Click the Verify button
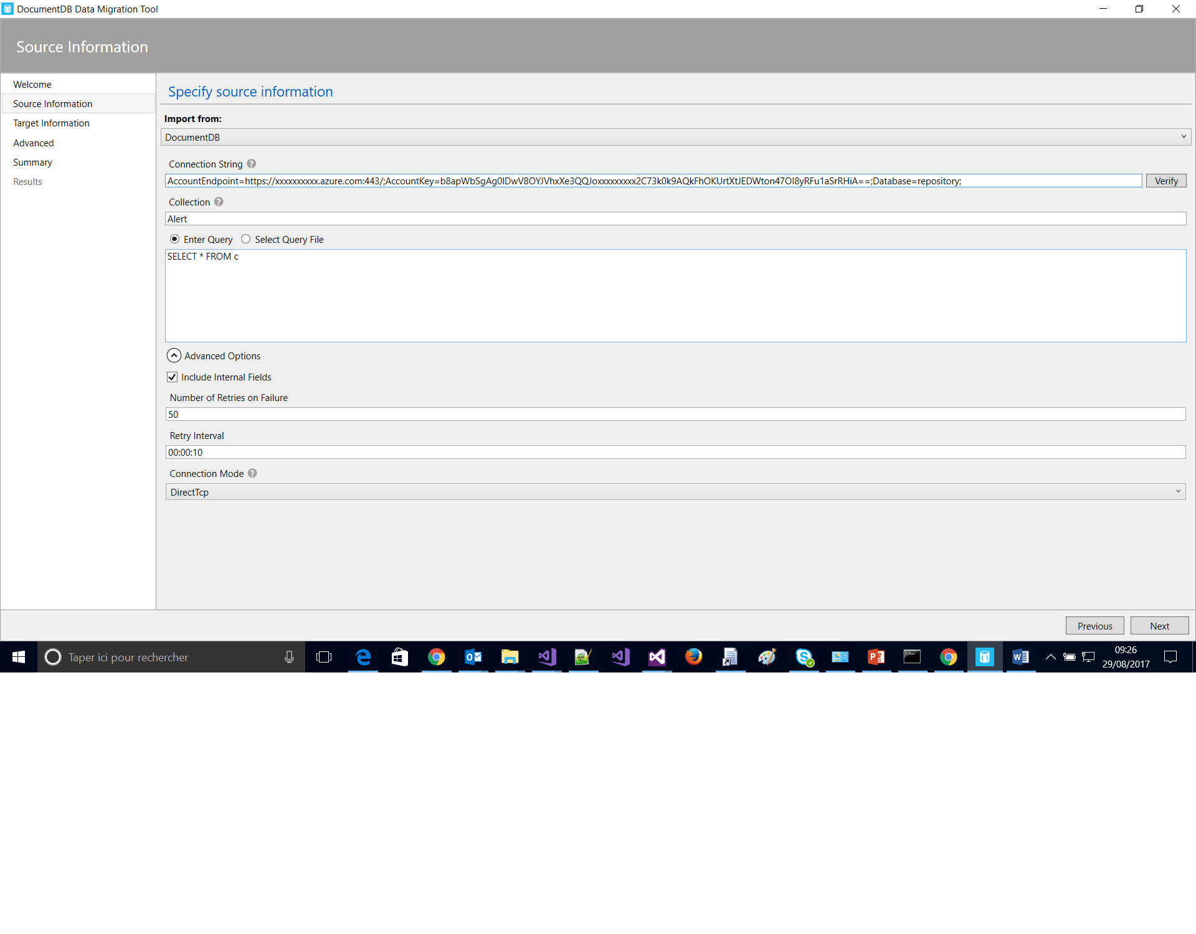1196x934 pixels. [1165, 181]
